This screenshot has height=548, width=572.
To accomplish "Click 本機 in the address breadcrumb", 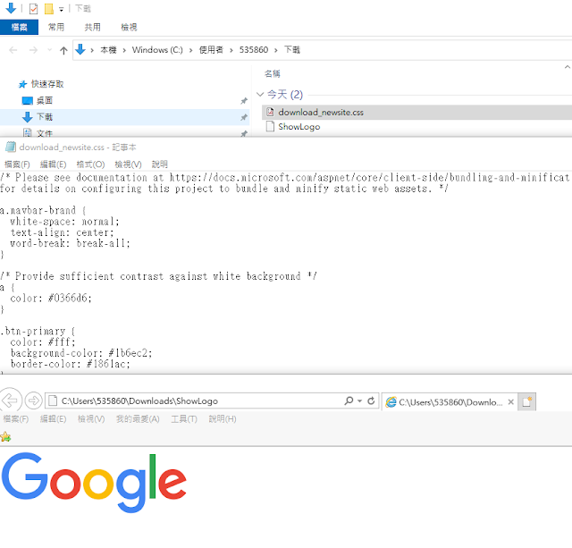I will 108,50.
